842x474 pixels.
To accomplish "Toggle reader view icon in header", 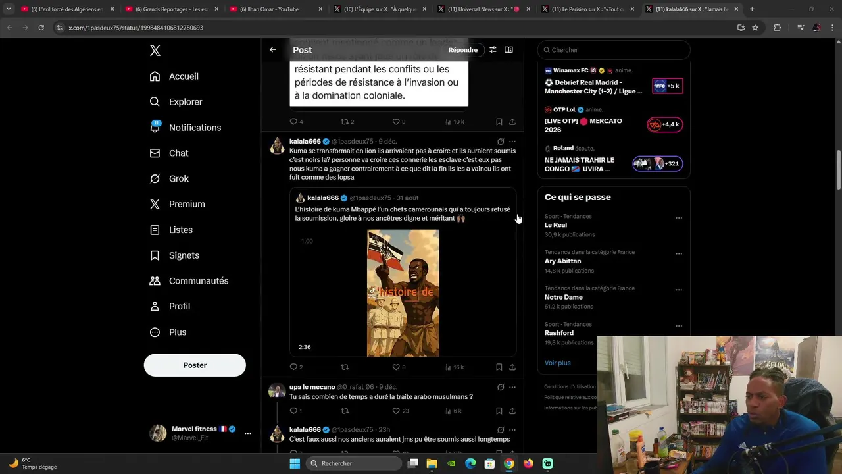I will [508, 50].
